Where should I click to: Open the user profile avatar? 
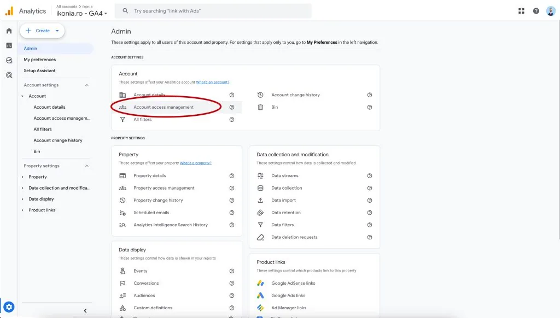click(550, 11)
